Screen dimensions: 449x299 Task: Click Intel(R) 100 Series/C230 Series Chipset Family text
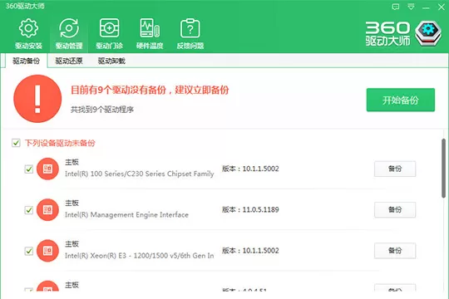tap(140, 174)
